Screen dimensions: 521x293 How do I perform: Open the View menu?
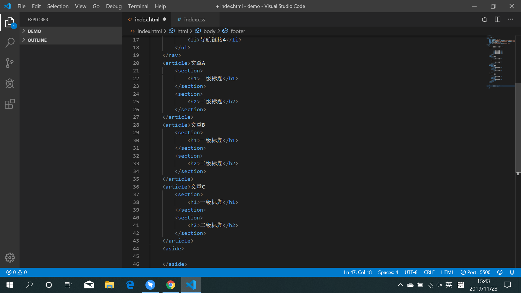pyautogui.click(x=81, y=6)
